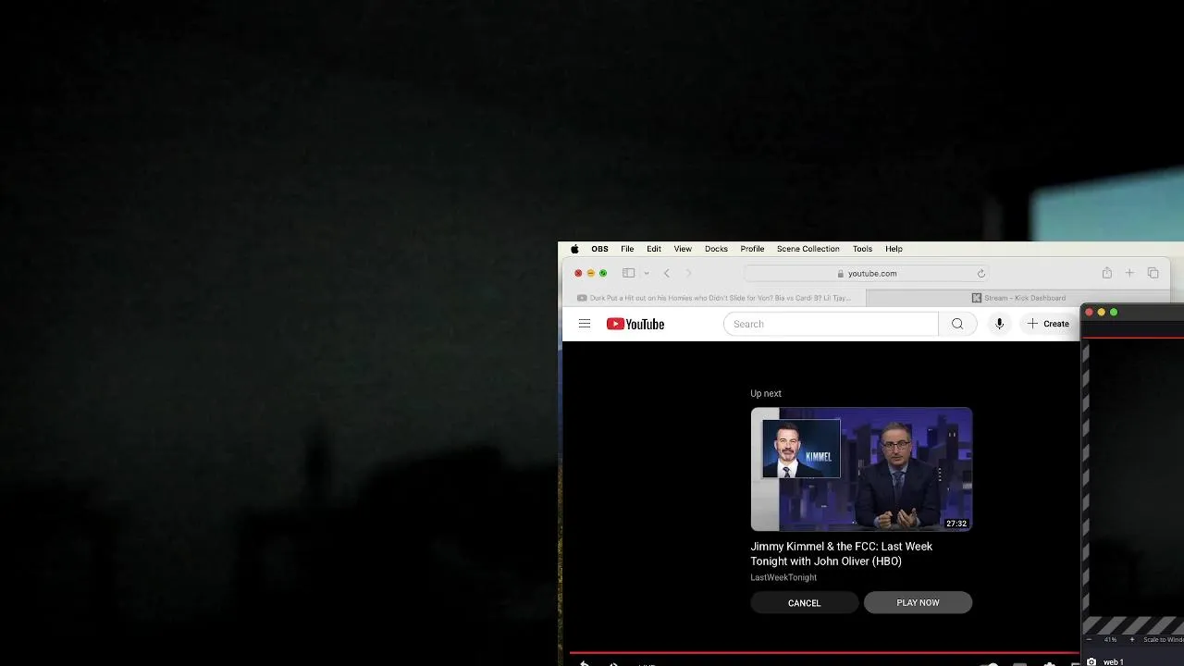Image resolution: width=1184 pixels, height=666 pixels.
Task: Open the Up next video thumbnail
Action: 861,469
